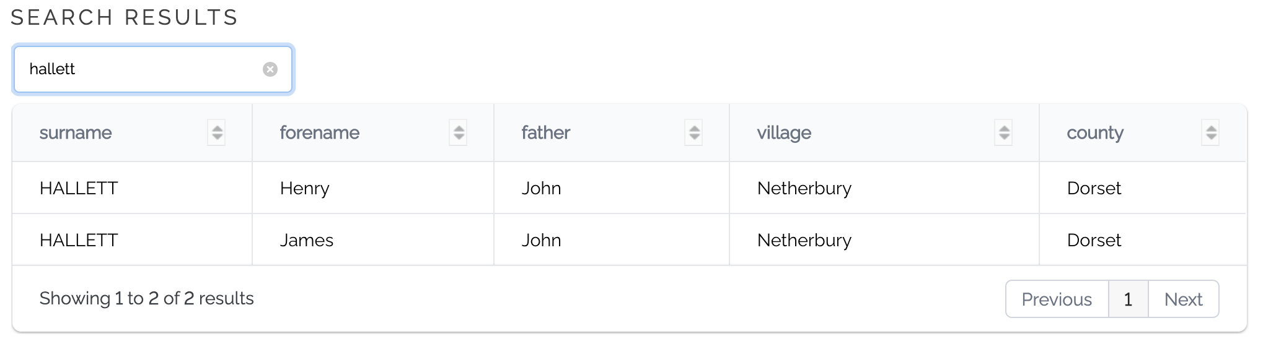The width and height of the screenshot is (1263, 344).
Task: Sort by surname using its sort arrows
Action: coord(216,132)
